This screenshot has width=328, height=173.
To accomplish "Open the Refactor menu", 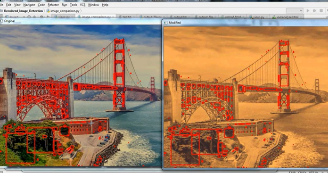I will [53, 5].
